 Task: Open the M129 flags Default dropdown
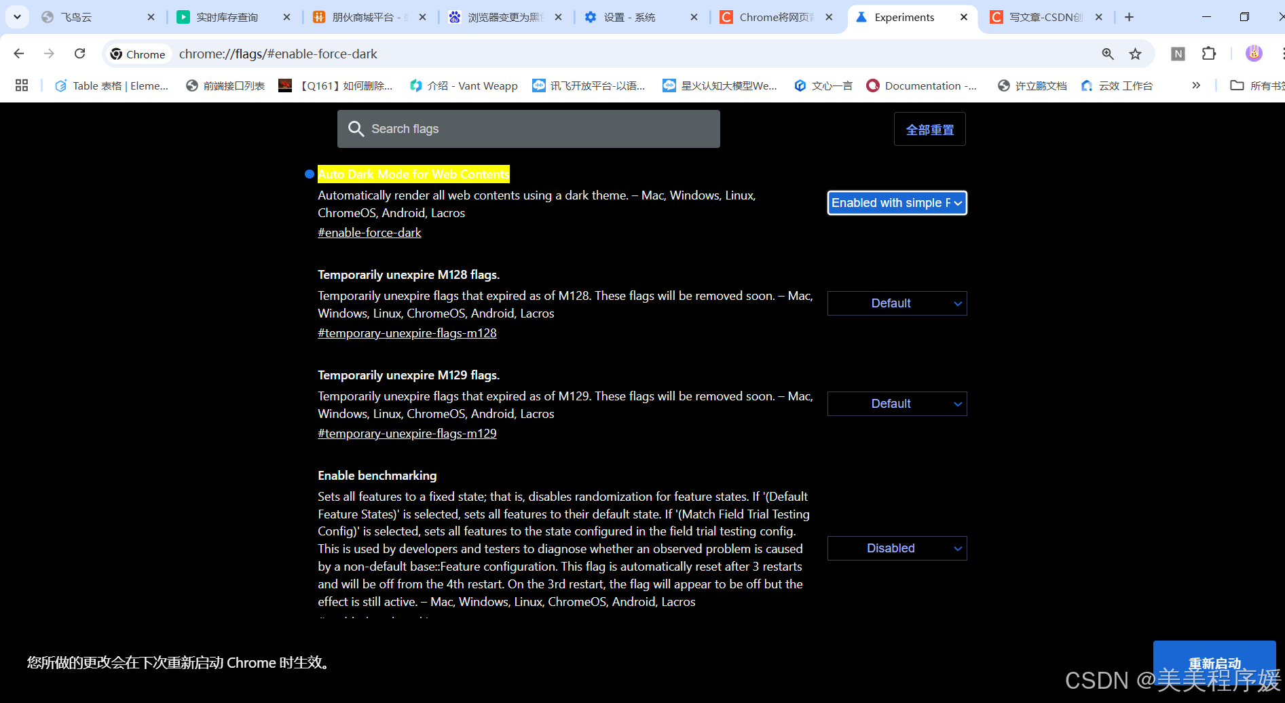coord(897,404)
